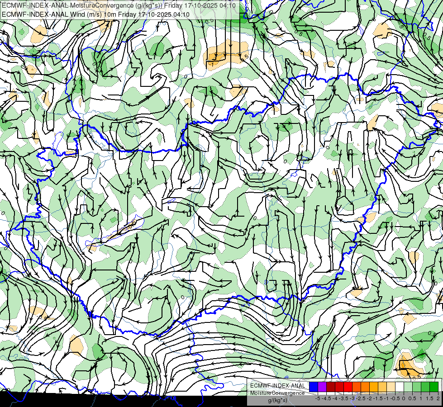
Task: Select the darkest red swatch between -4.5 and -4
Action: pos(331,387)
